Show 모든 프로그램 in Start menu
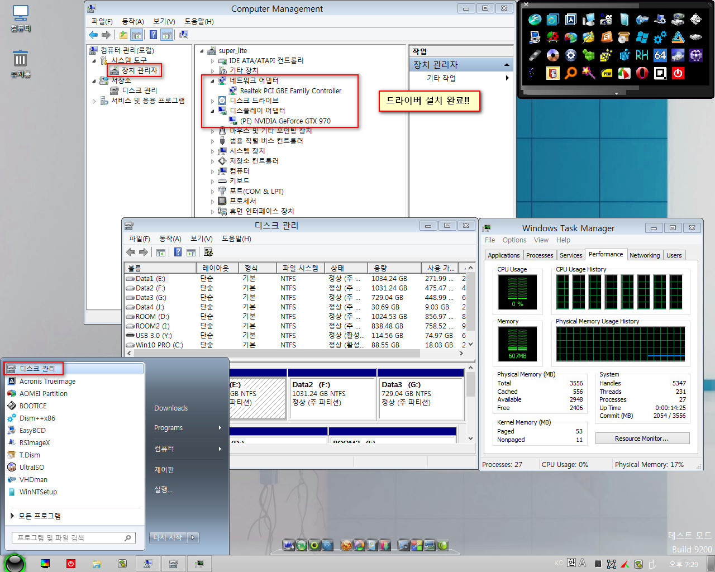Viewport: 715px width, 572px height. (40, 516)
